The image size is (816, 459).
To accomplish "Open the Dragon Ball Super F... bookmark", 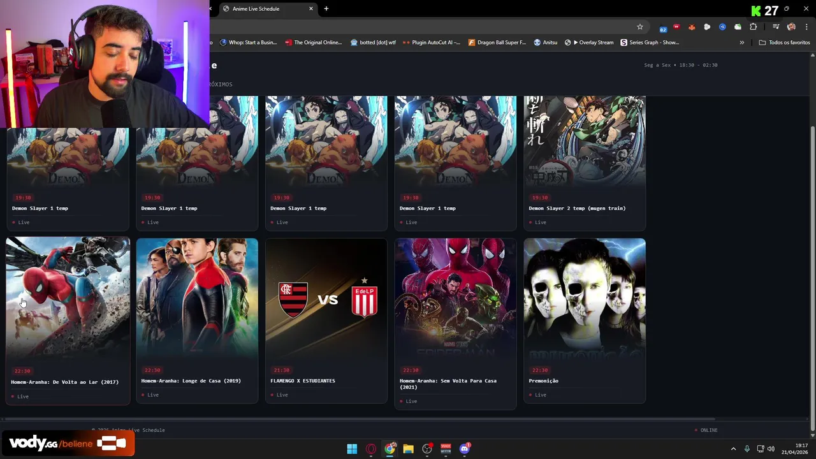I will (x=497, y=43).
